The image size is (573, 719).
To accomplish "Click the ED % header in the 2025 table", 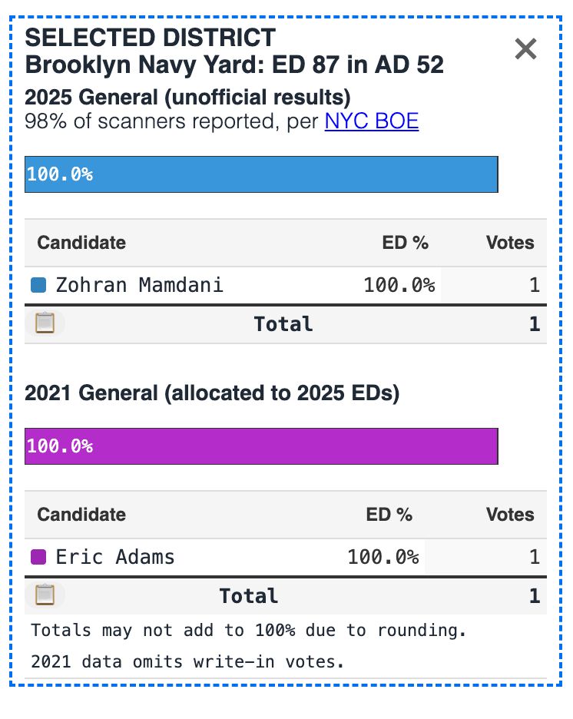I will [x=405, y=243].
